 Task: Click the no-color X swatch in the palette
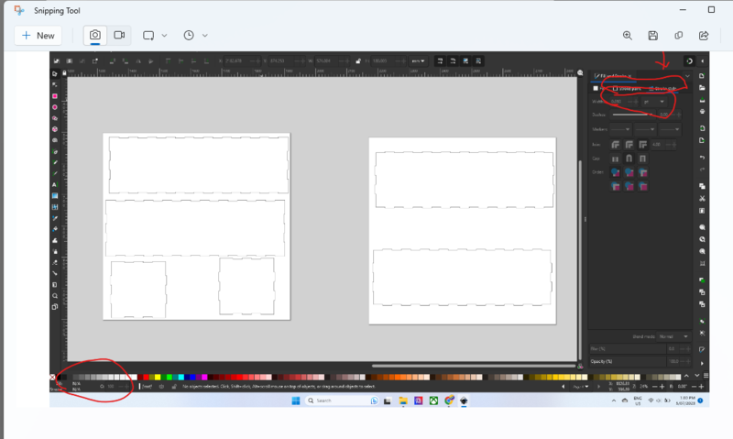tap(52, 378)
